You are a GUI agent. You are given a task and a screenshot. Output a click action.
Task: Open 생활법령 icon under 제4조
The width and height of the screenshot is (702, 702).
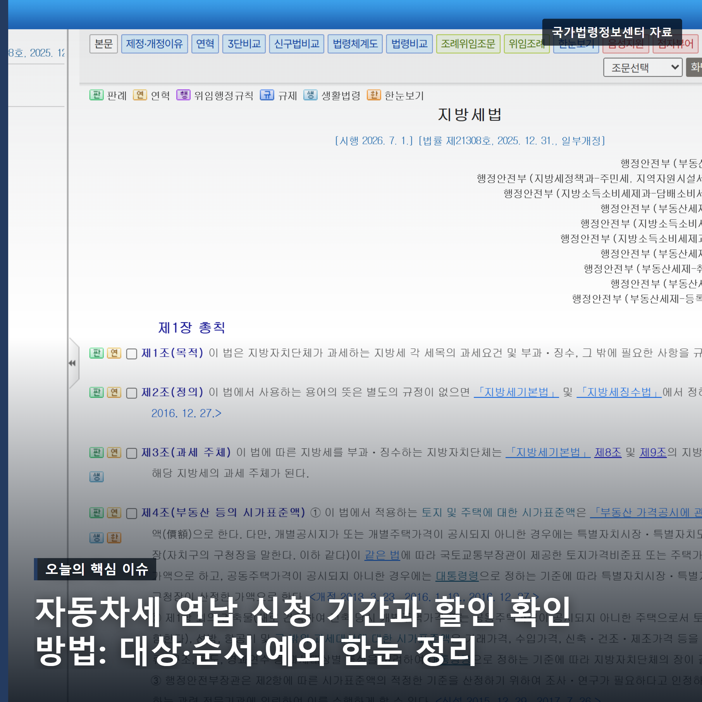point(96,538)
